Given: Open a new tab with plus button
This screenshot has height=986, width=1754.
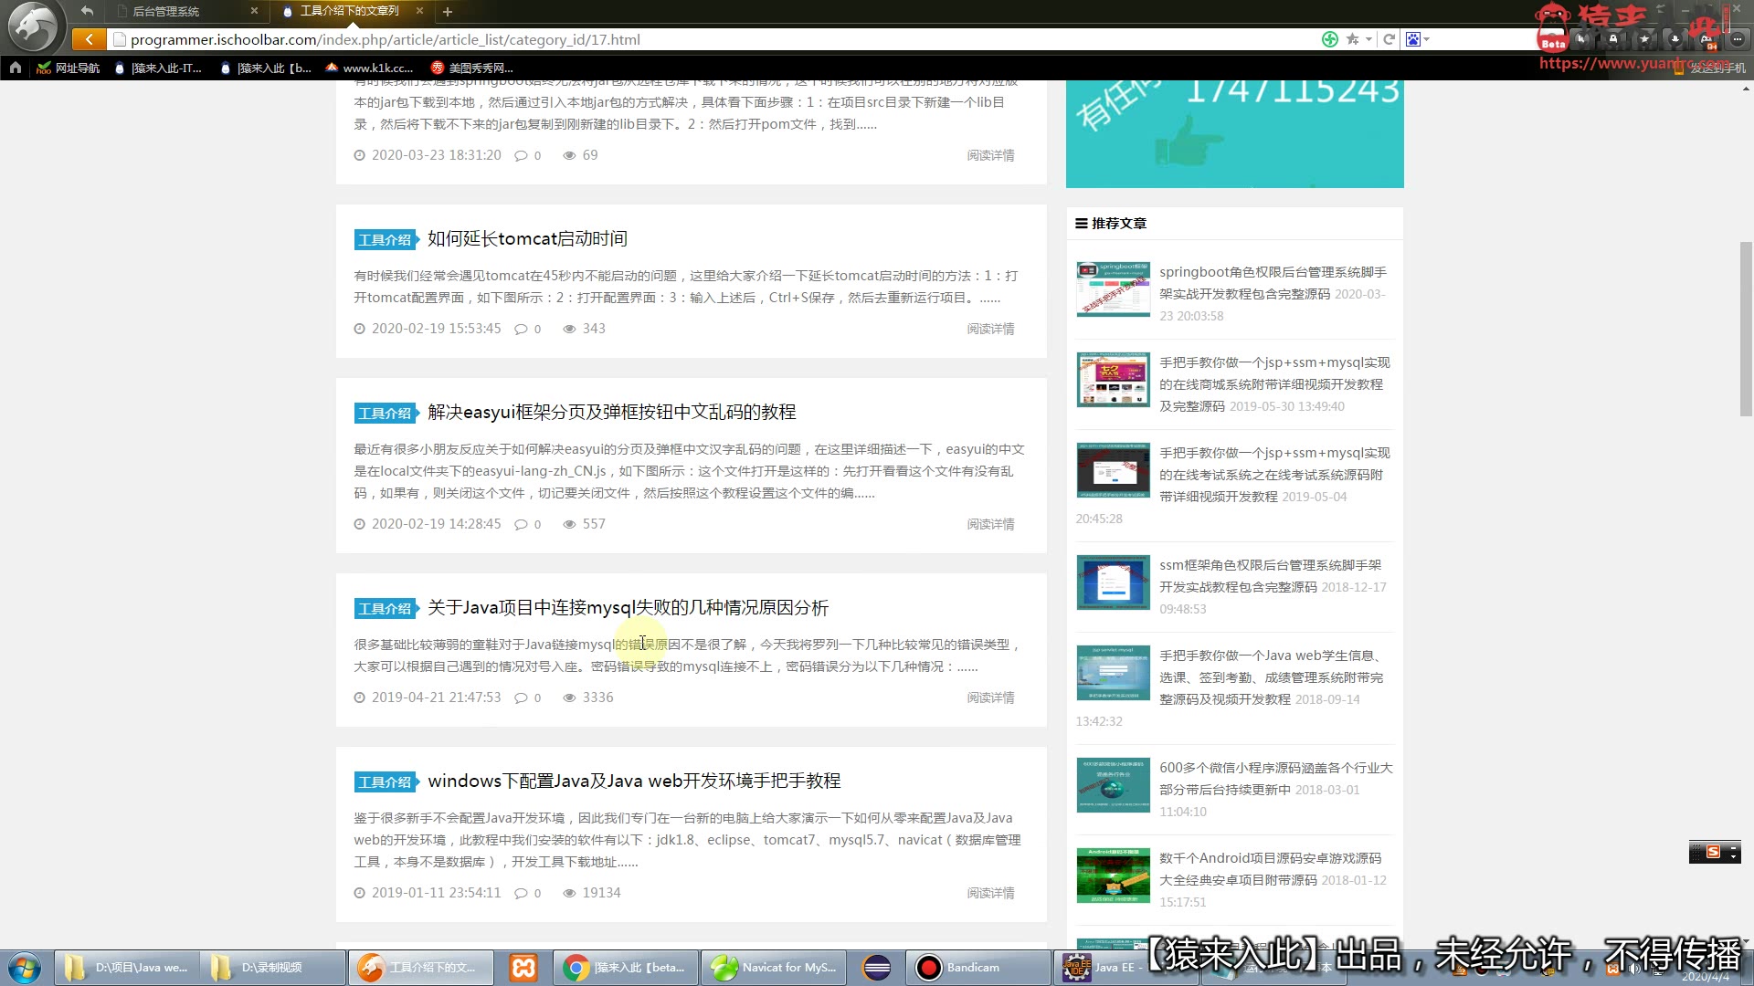Looking at the screenshot, I should tap(448, 12).
